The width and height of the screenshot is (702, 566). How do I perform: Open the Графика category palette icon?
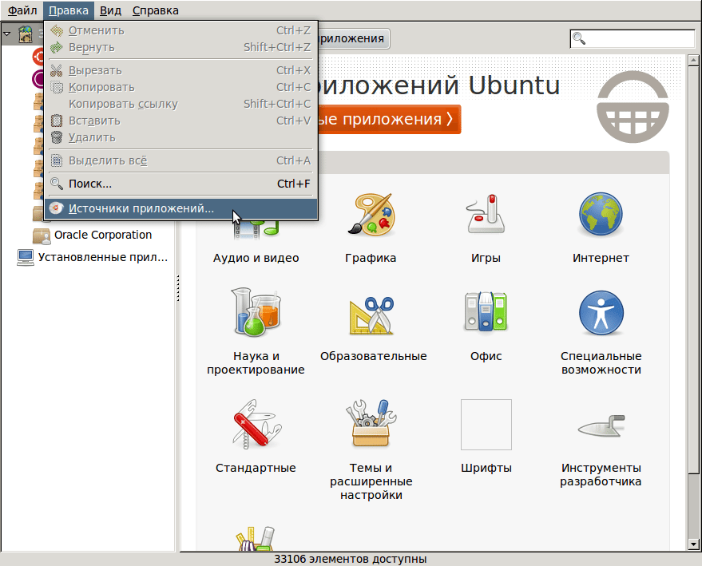[x=371, y=215]
